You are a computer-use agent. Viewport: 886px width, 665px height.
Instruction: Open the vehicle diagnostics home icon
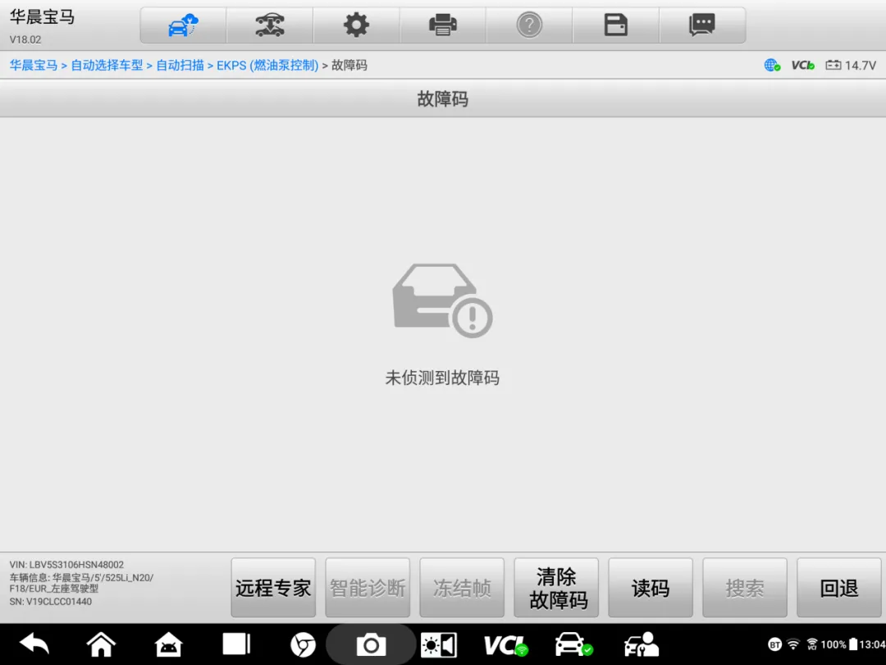coord(183,25)
